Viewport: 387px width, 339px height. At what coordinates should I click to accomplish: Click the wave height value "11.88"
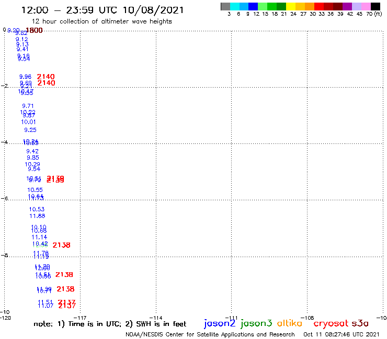(37, 216)
